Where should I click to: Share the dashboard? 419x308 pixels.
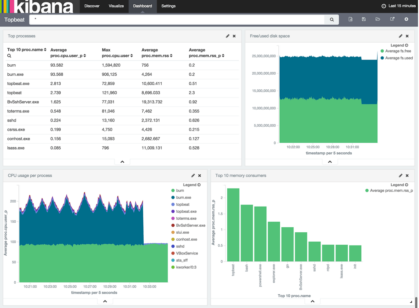(x=392, y=19)
